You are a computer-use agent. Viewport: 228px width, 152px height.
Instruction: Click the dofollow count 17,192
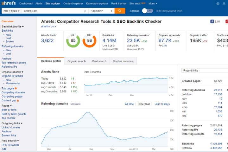click(x=218, y=94)
